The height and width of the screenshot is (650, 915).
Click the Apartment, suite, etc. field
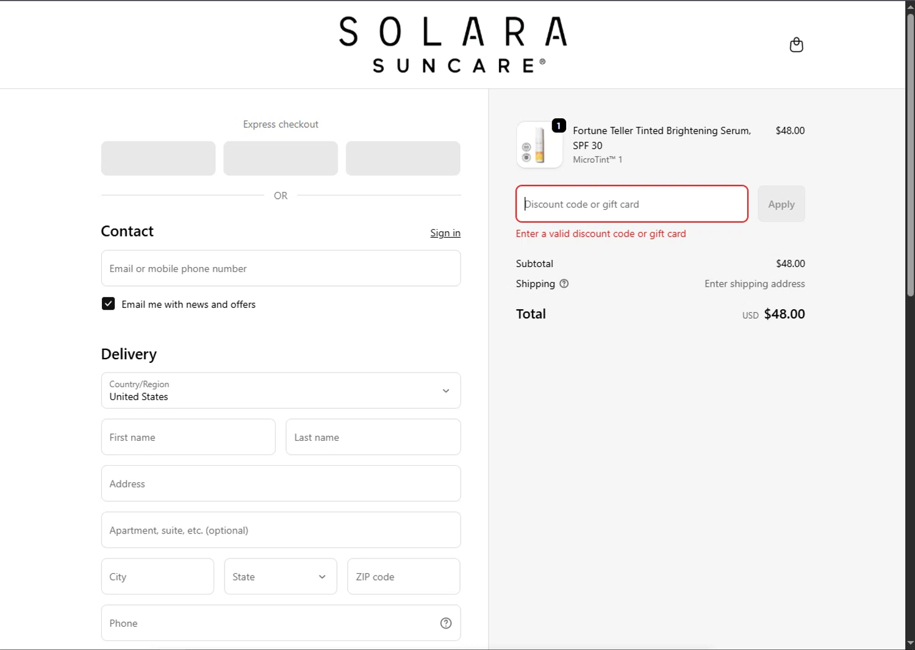(281, 530)
